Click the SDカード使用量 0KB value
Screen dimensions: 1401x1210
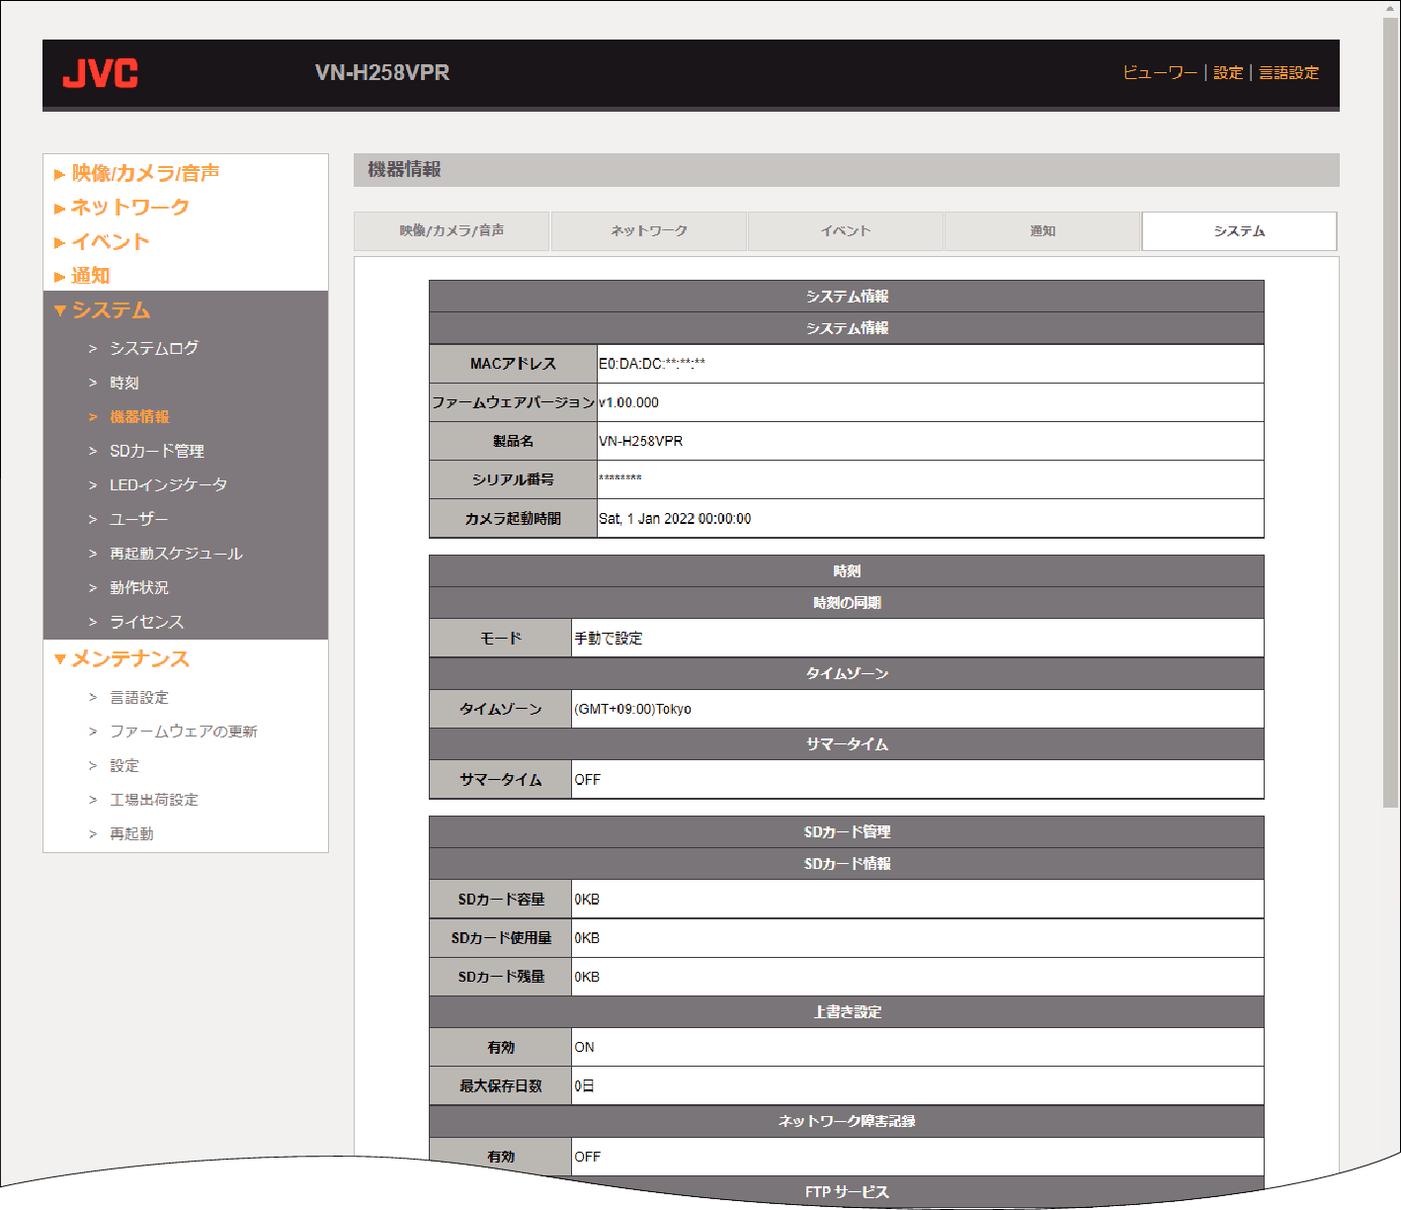(587, 938)
